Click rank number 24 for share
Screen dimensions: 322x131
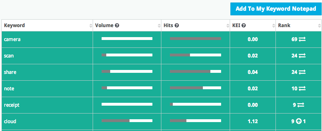point(294,72)
